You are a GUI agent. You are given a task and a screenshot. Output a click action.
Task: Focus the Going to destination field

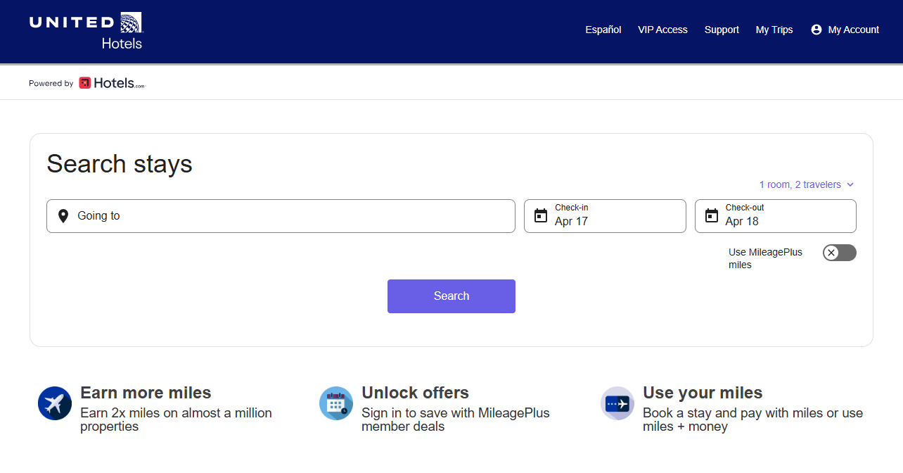[281, 216]
